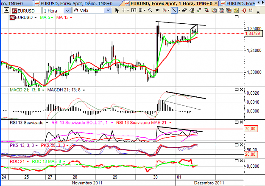Open drawing tools dropdown next to line tool

point(179,11)
